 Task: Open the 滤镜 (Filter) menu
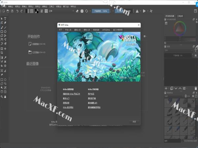45,7
